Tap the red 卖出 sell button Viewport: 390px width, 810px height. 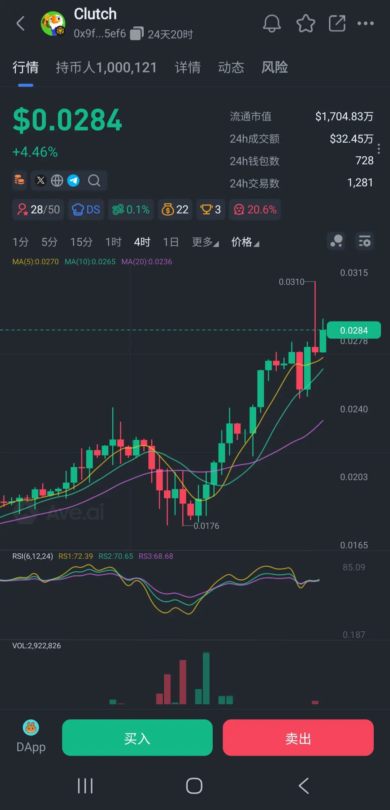(x=298, y=737)
